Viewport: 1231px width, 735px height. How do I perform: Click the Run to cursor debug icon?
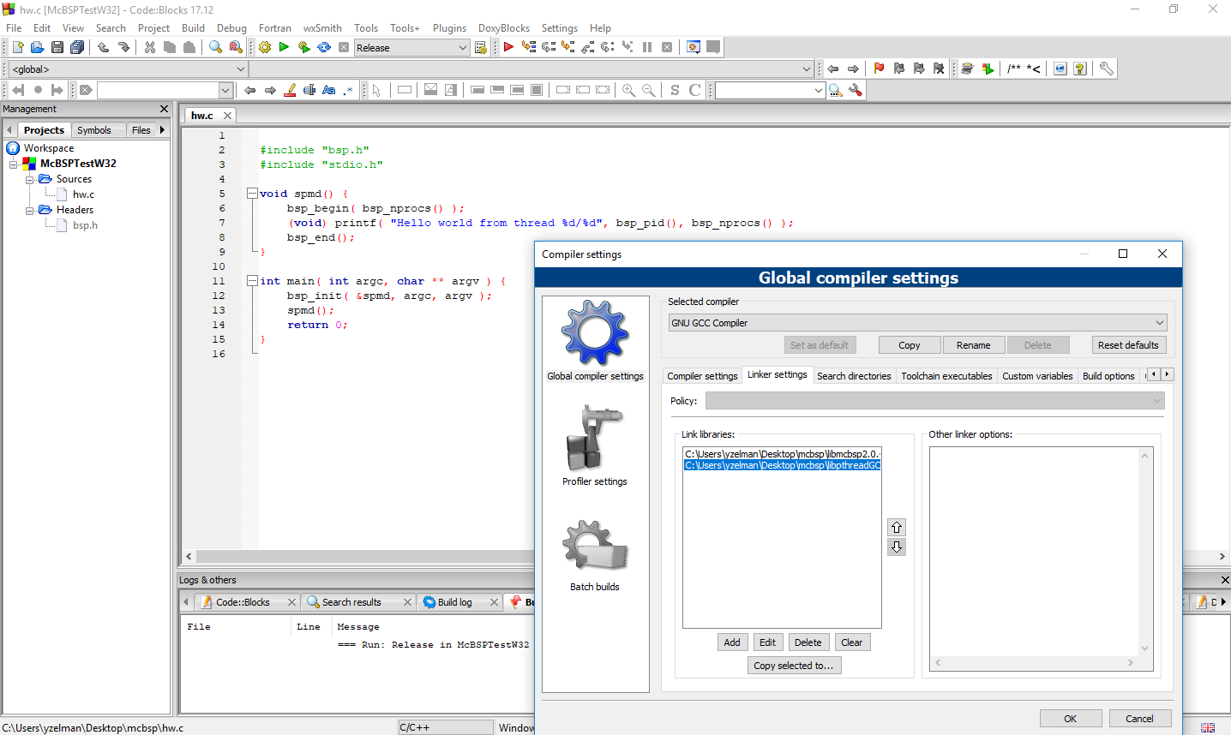pos(529,47)
